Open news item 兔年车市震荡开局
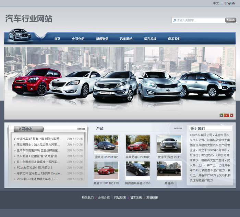 (38, 150)
